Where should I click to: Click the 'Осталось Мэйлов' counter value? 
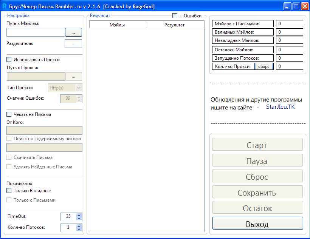290,50
